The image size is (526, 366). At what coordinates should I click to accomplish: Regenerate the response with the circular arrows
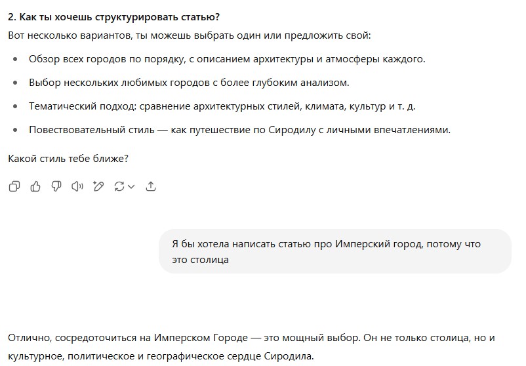(x=119, y=187)
